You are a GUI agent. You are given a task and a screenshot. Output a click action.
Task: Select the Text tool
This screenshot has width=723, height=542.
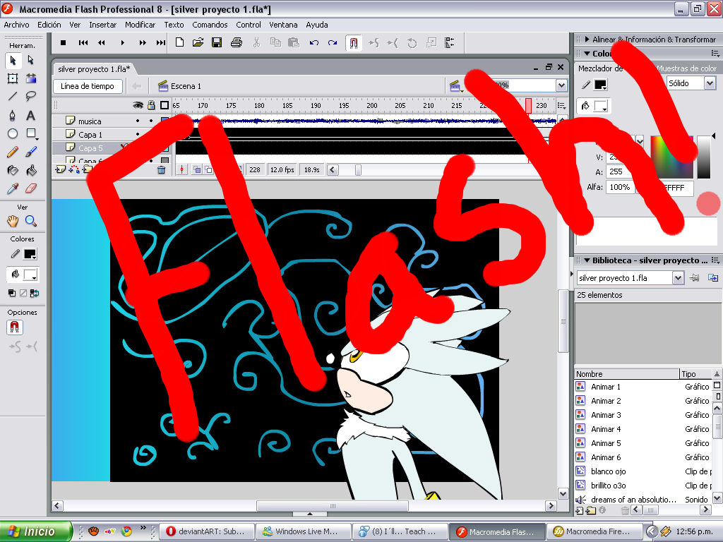pyautogui.click(x=31, y=115)
